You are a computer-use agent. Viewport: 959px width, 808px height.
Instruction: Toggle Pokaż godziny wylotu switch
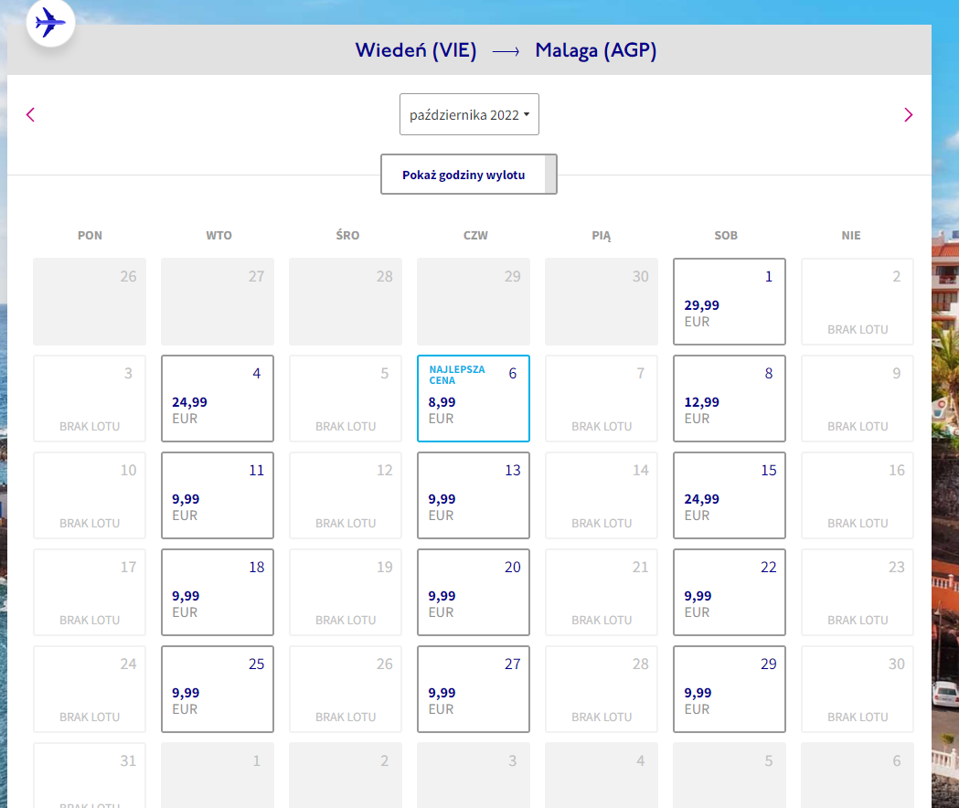pyautogui.click(x=468, y=175)
